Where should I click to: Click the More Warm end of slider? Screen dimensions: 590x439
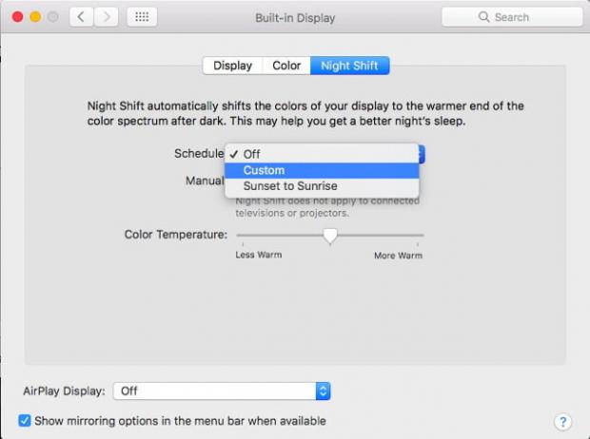click(x=422, y=236)
